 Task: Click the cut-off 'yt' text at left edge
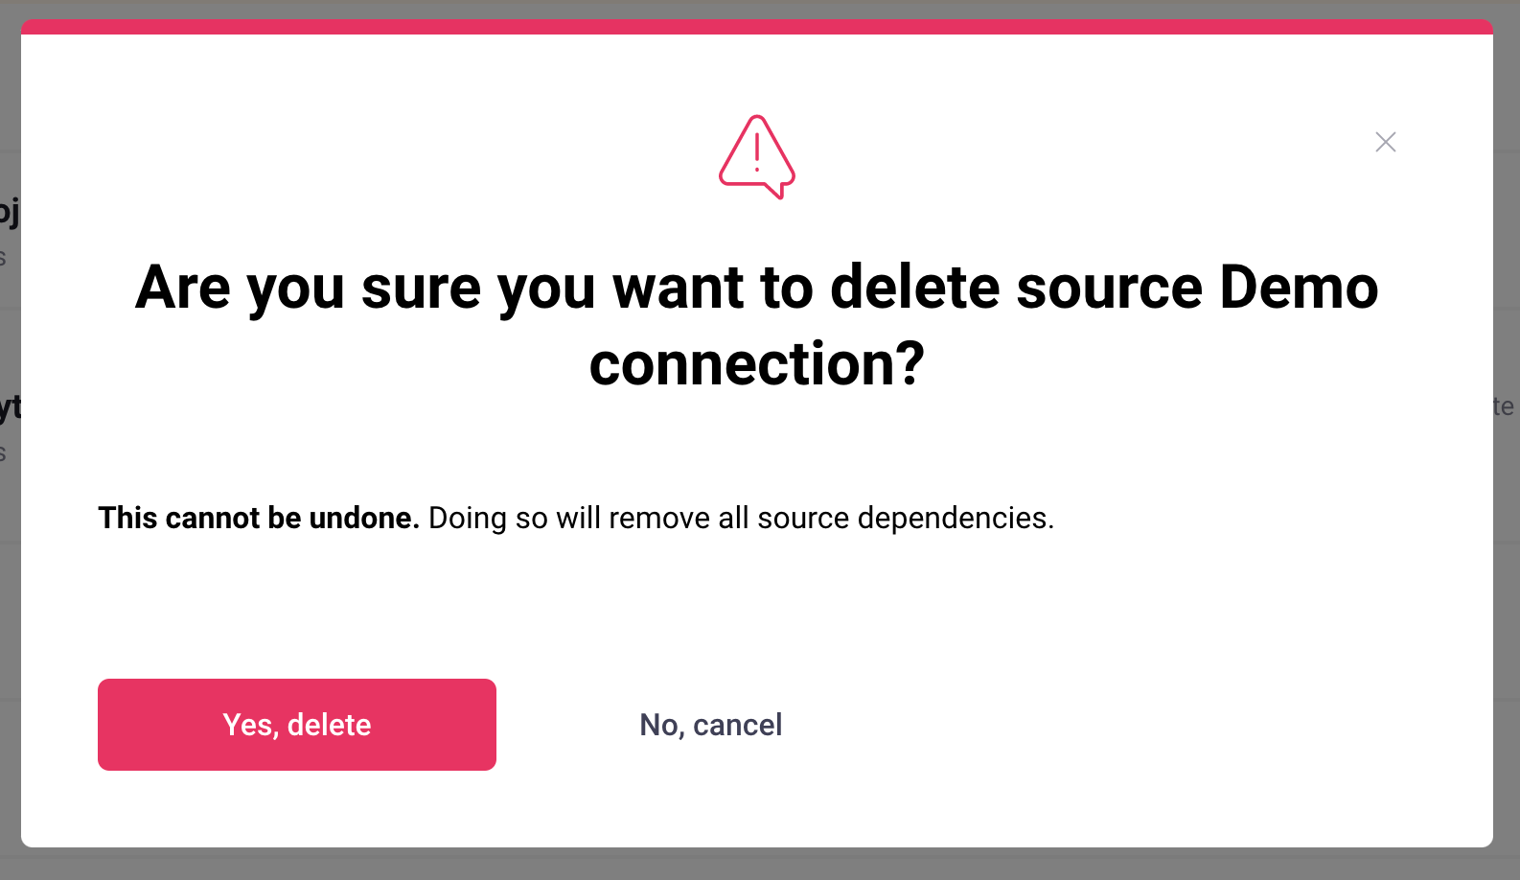tap(9, 406)
